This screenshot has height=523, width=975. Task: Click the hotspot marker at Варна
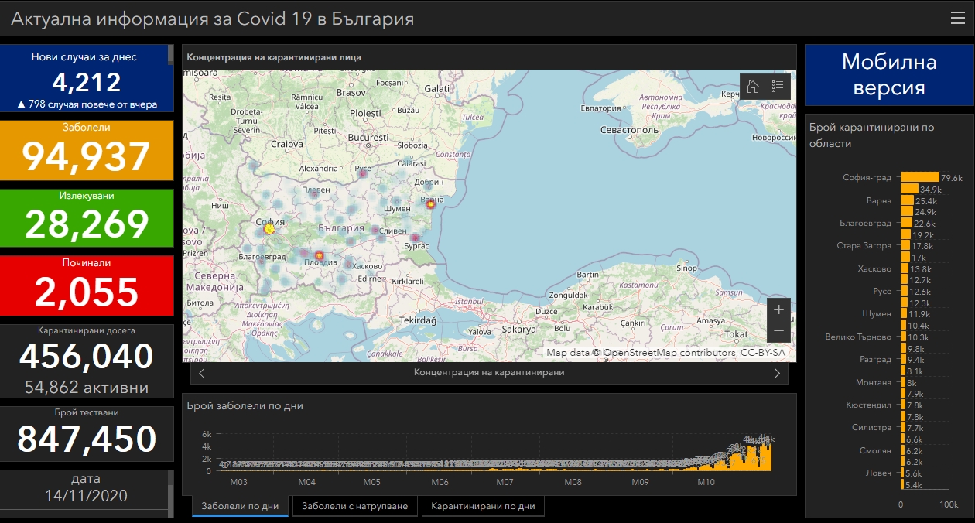pyautogui.click(x=430, y=204)
